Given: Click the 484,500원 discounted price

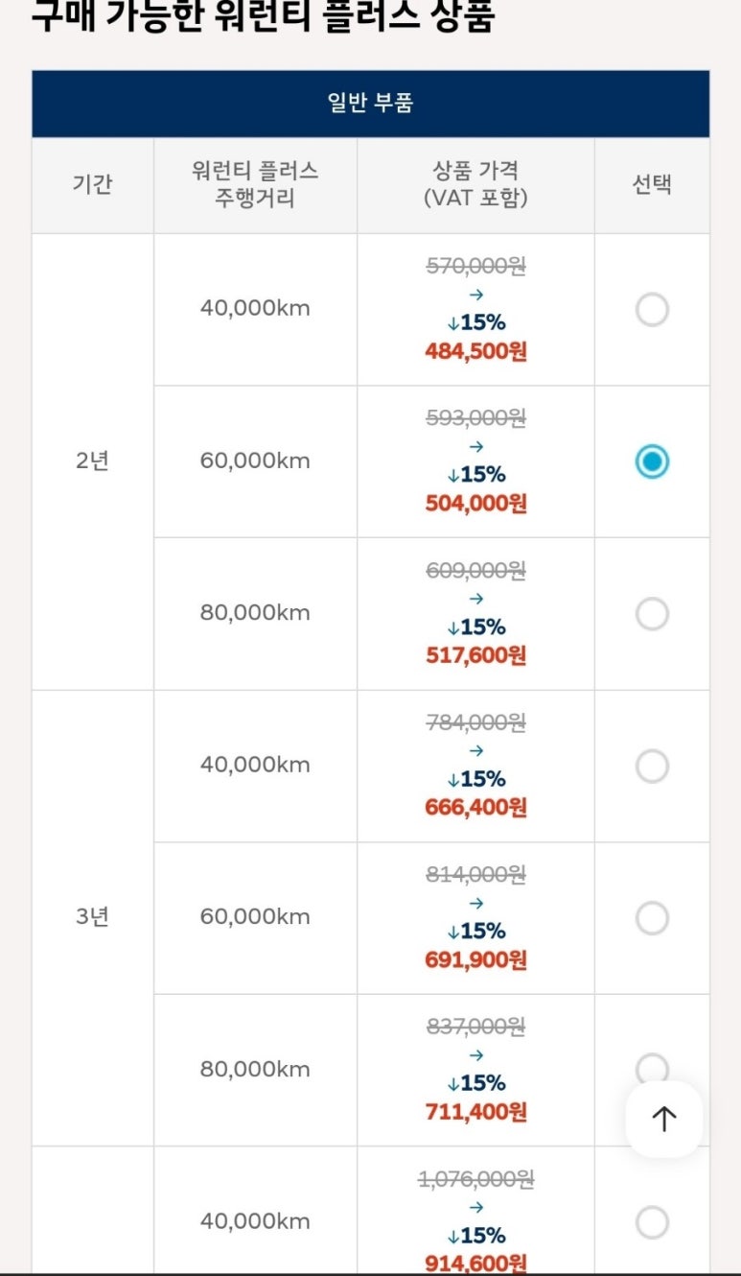Looking at the screenshot, I should [476, 351].
